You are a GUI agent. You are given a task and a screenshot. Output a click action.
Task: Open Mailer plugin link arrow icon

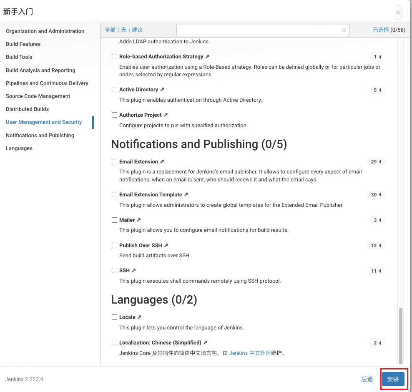(139, 220)
